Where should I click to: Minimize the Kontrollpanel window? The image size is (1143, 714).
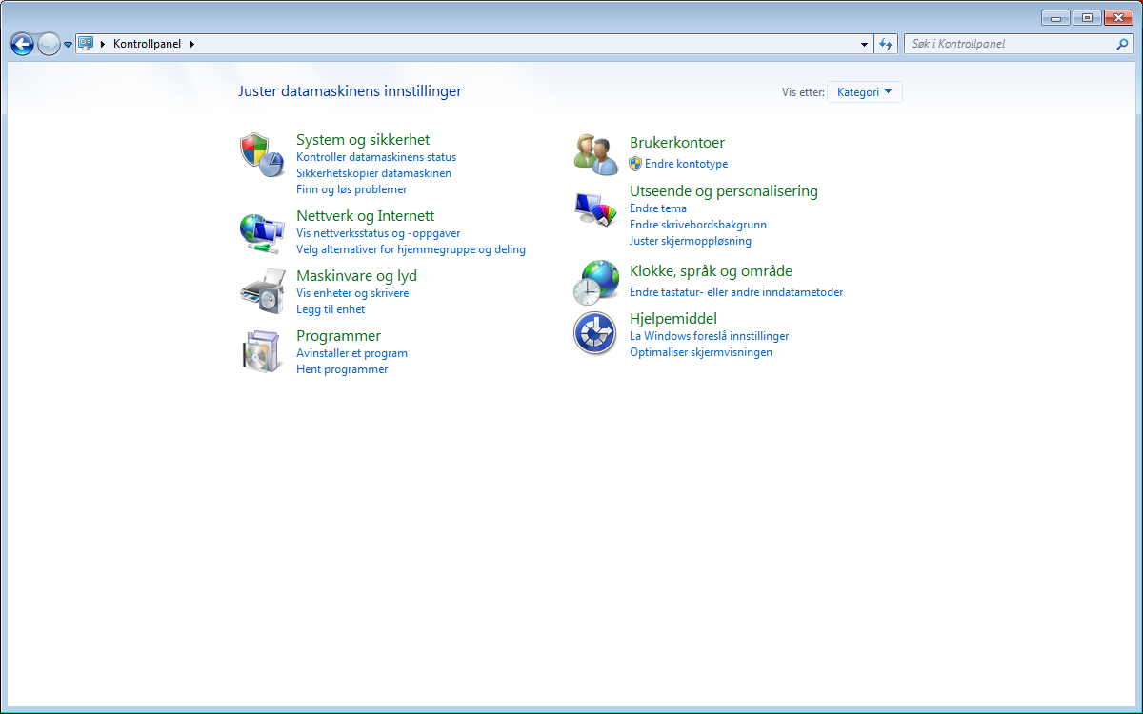[1055, 17]
